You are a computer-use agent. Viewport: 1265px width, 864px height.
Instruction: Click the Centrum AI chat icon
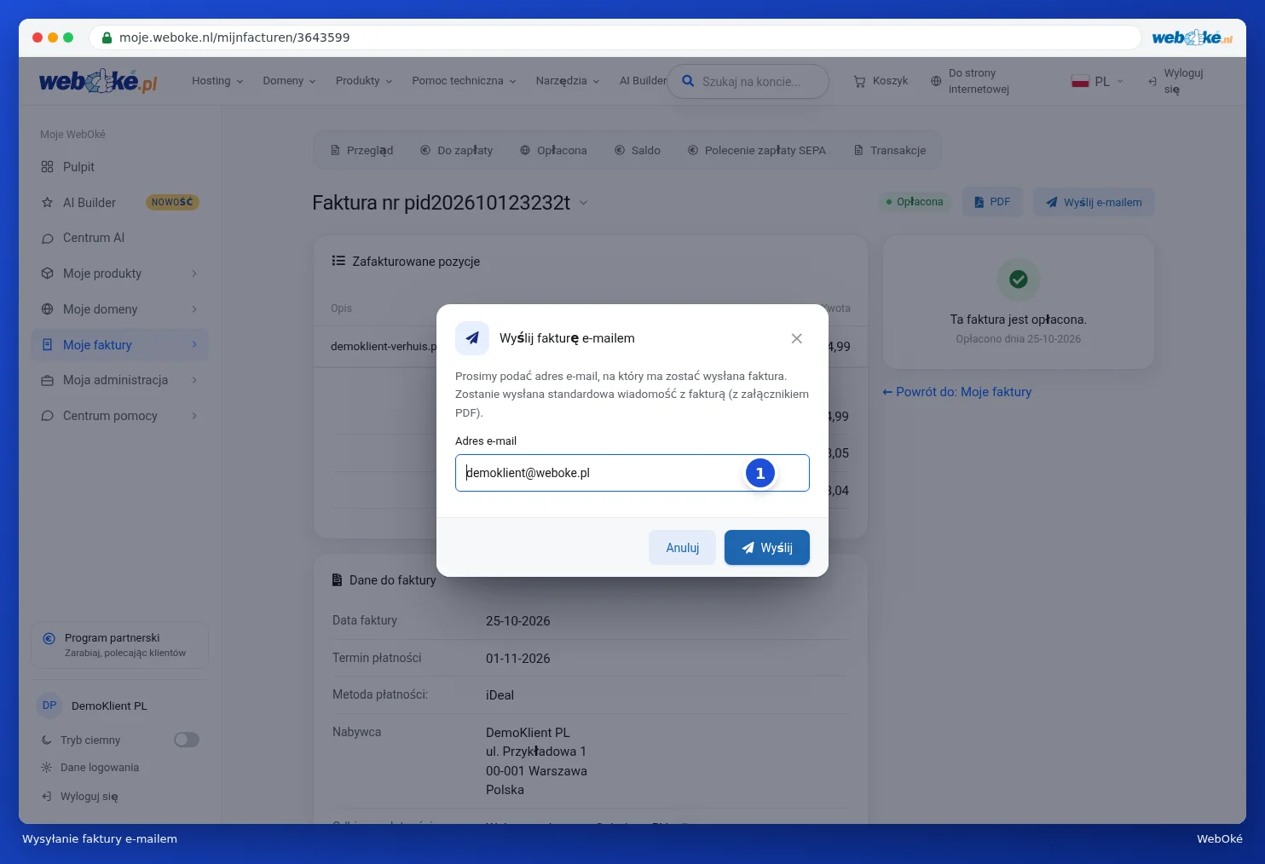point(47,239)
